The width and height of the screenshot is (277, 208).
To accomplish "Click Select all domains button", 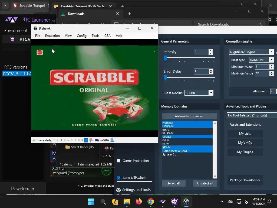I will tap(174, 183).
